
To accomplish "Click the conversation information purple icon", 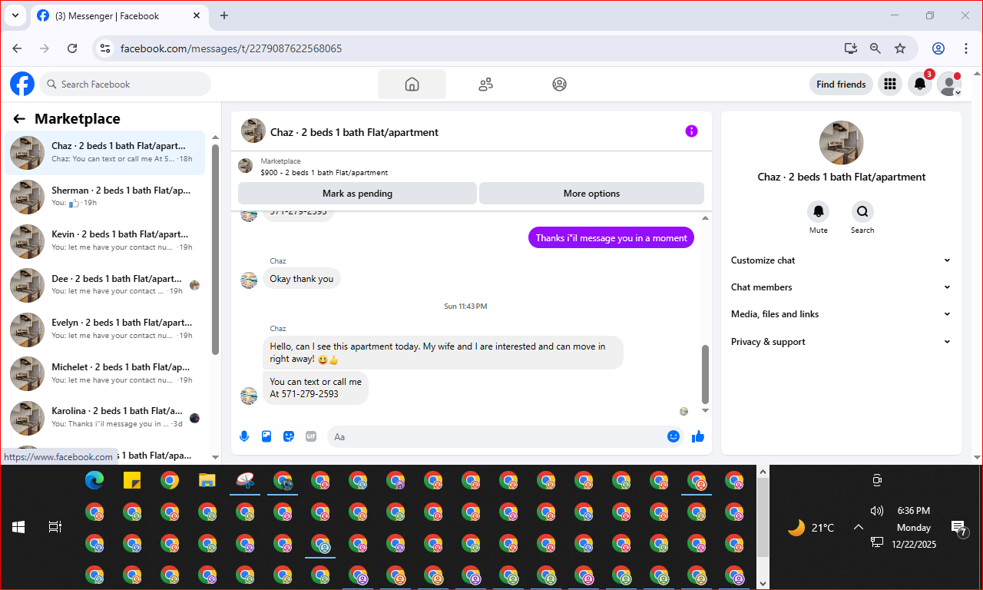I will pos(691,131).
